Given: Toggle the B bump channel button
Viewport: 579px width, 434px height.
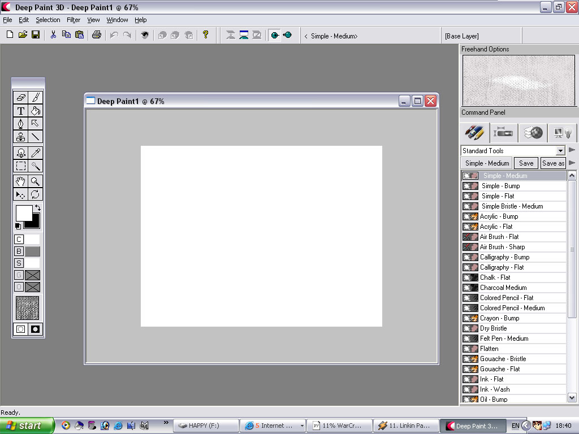Looking at the screenshot, I should (19, 251).
